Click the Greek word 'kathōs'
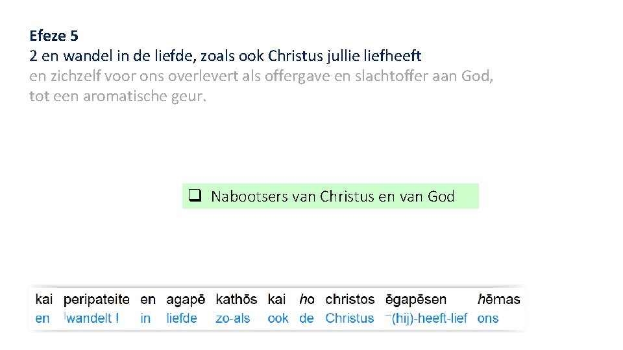 (236, 299)
